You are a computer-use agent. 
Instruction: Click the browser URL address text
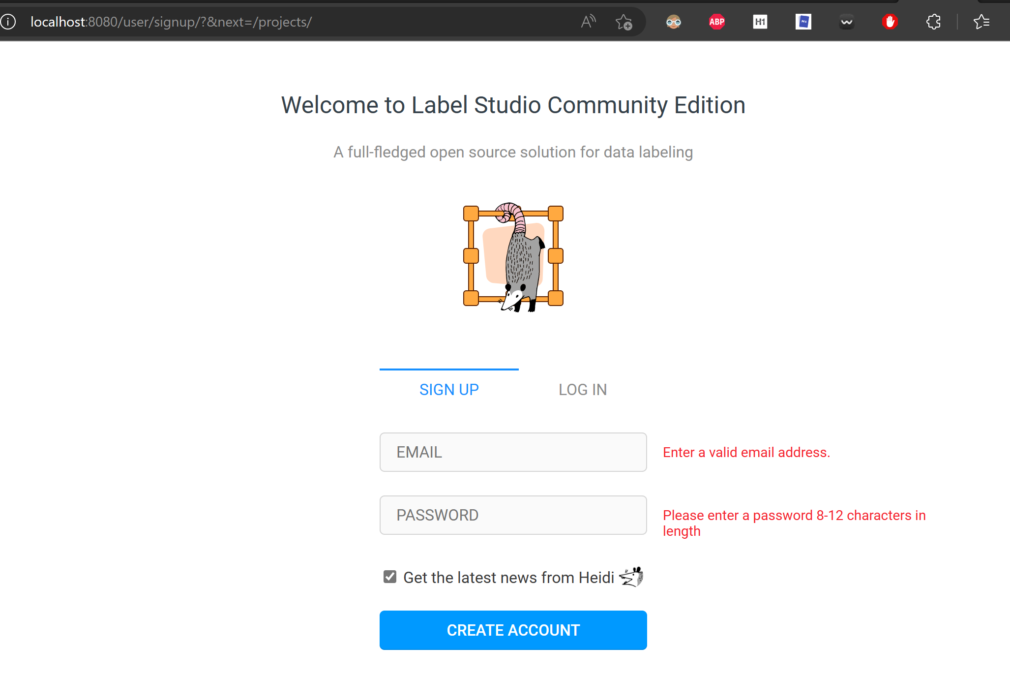click(x=171, y=22)
